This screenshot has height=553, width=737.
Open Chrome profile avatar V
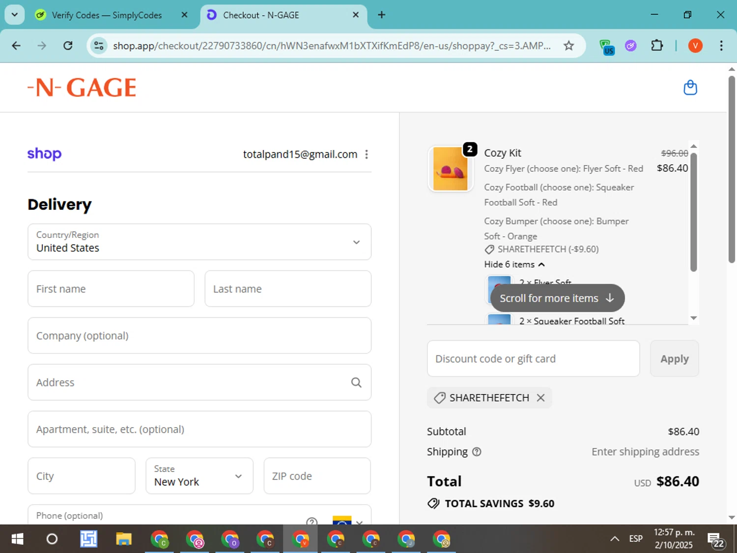(x=695, y=46)
